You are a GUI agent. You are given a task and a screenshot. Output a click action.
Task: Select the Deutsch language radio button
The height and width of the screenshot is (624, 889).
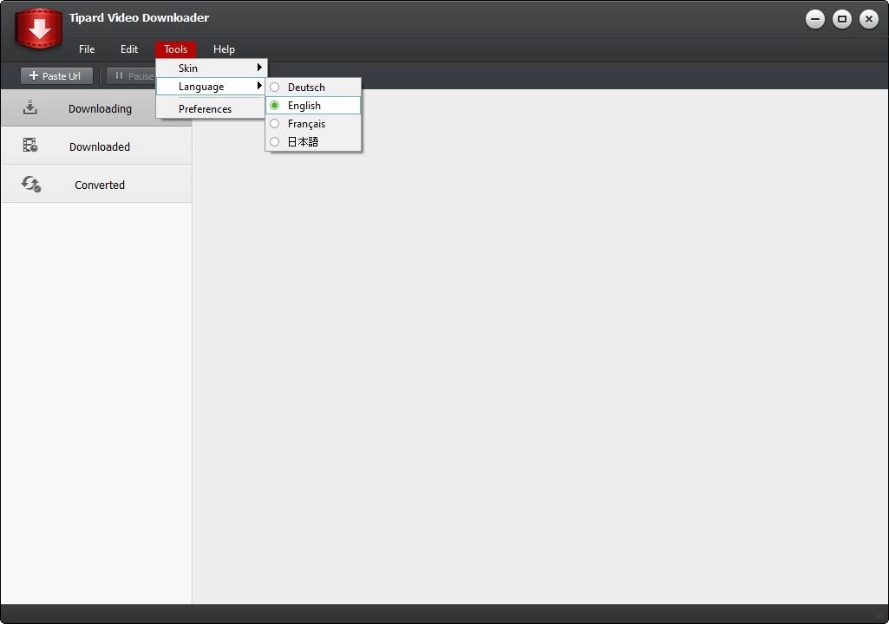[x=274, y=88]
